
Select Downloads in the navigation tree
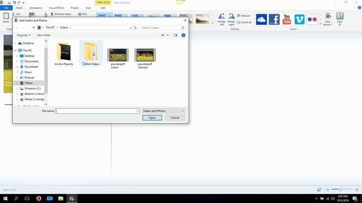click(x=31, y=67)
